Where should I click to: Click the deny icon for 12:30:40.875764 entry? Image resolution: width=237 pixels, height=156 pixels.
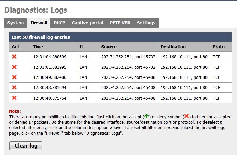pyautogui.click(x=14, y=98)
